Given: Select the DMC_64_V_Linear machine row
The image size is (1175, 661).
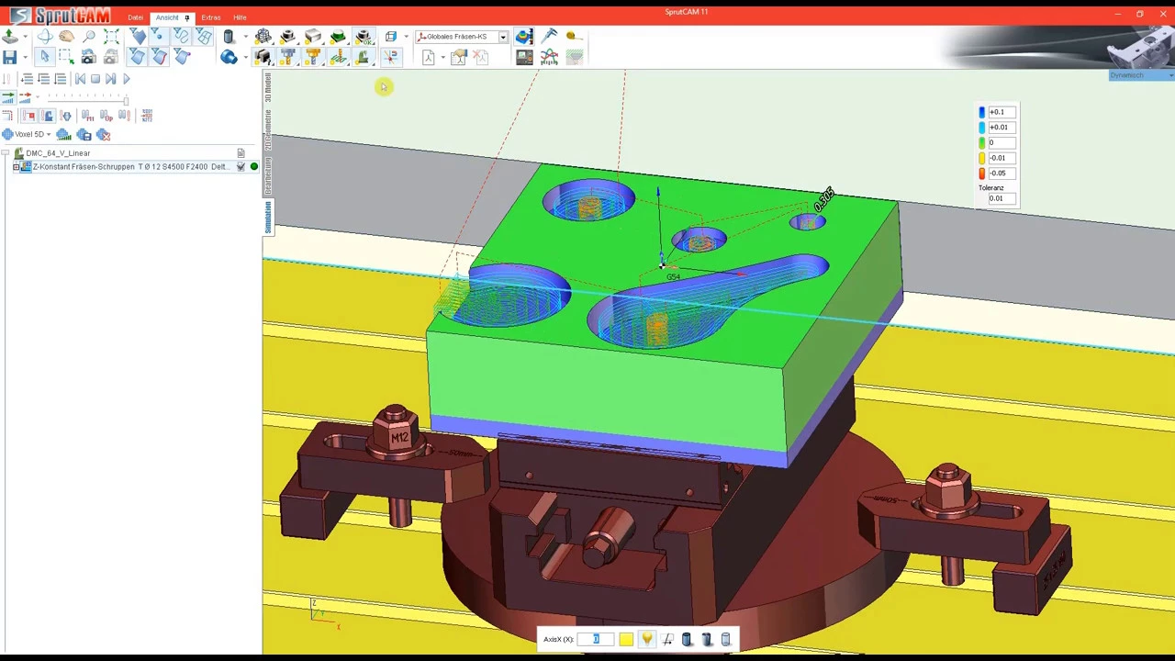Looking at the screenshot, I should 129,153.
